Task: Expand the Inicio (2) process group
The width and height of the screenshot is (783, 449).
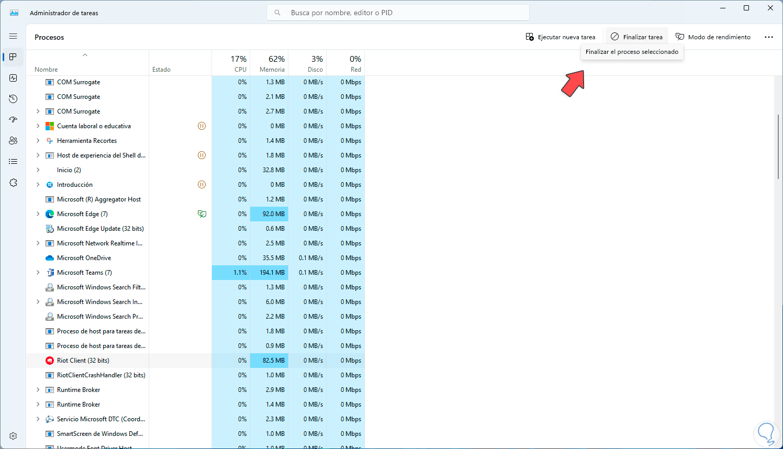Action: pyautogui.click(x=38, y=170)
